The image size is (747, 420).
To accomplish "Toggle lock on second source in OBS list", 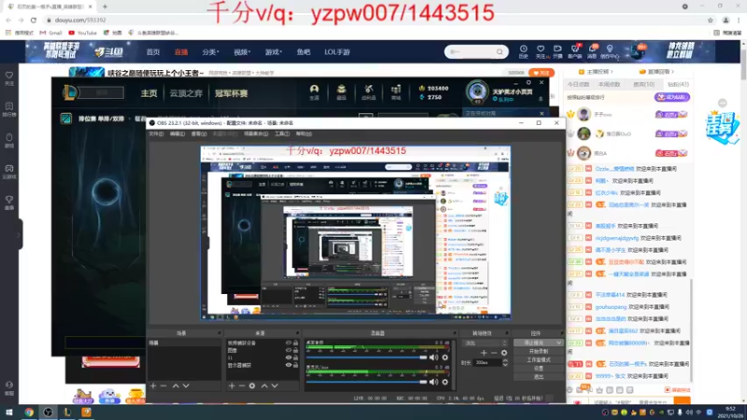I will [296, 350].
